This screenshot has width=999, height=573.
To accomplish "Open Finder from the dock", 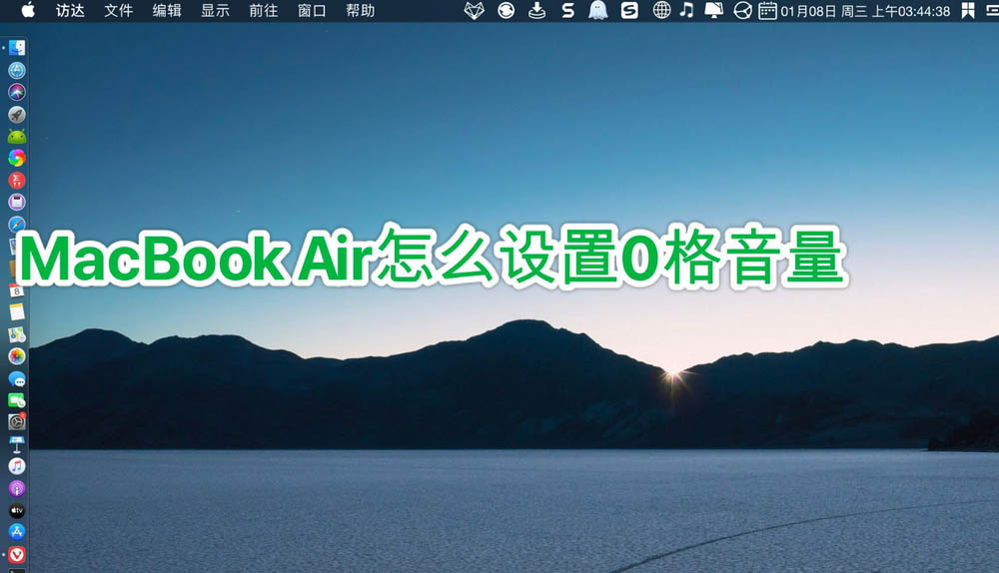I will coord(17,48).
